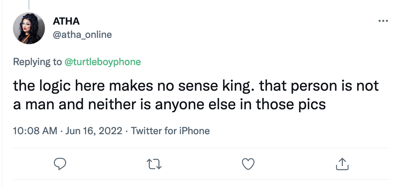The image size is (399, 188).
Task: Click the tweet line starting "the logic here"
Action: click(x=196, y=86)
